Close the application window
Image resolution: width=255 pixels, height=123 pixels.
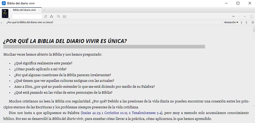[x=250, y=3]
